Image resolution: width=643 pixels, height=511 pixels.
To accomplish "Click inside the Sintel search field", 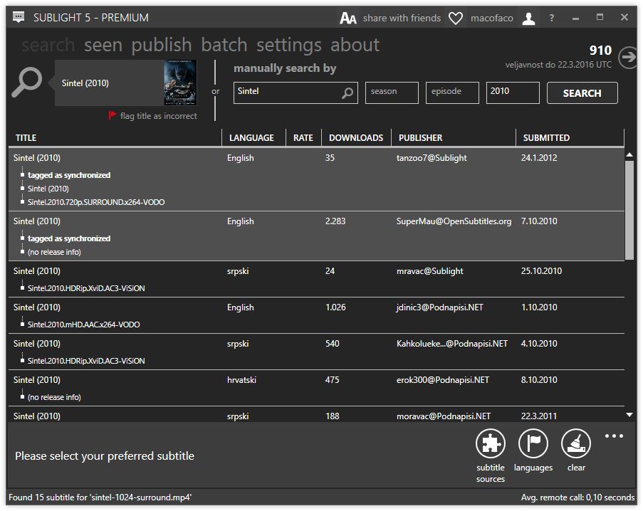I will (x=288, y=93).
